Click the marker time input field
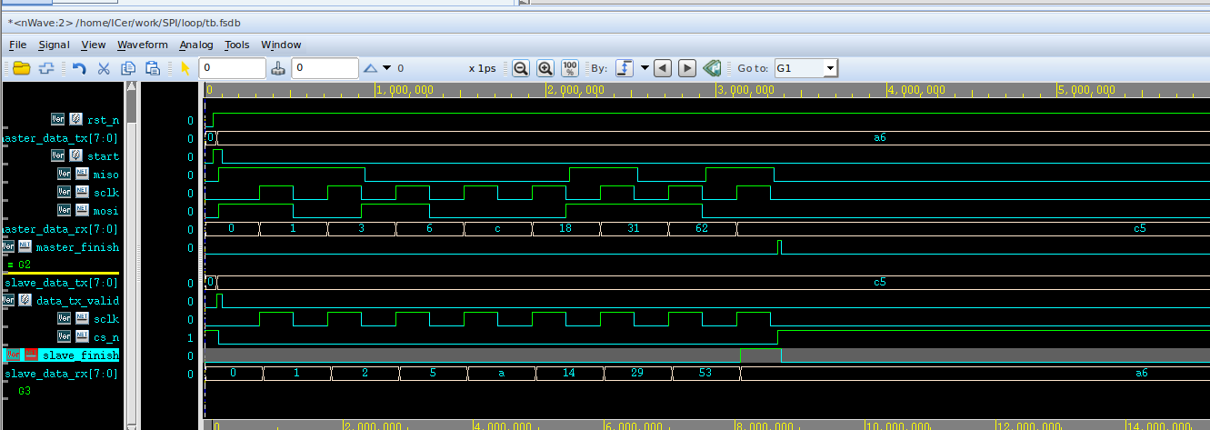This screenshot has width=1210, height=430. click(325, 68)
